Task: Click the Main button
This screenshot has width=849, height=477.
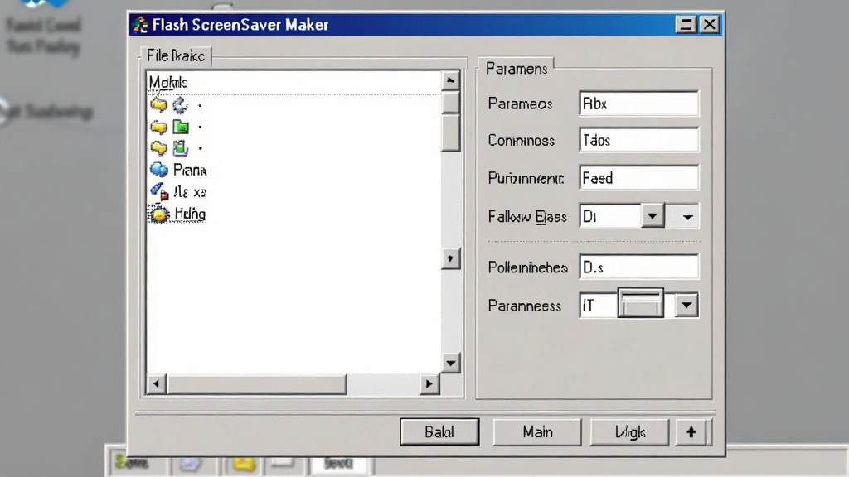Action: (x=537, y=432)
